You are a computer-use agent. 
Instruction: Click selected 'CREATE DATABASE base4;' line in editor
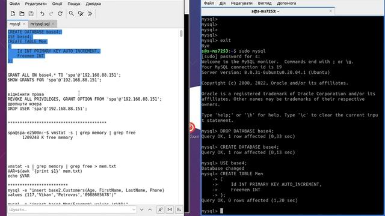tap(35, 32)
